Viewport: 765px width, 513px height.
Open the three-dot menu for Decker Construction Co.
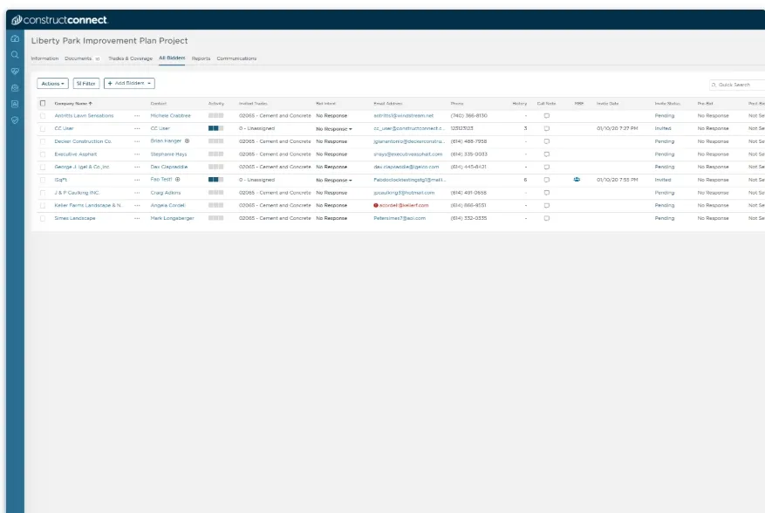coord(137,141)
